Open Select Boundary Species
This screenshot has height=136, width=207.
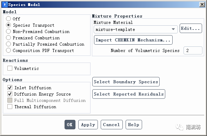tap(126, 82)
